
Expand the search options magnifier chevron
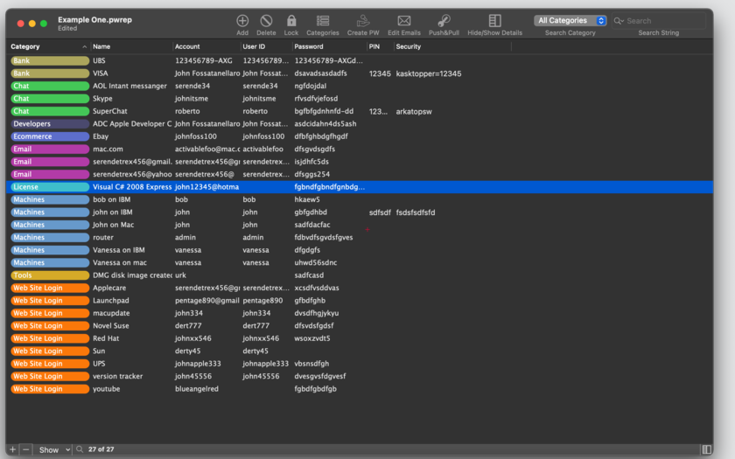619,21
